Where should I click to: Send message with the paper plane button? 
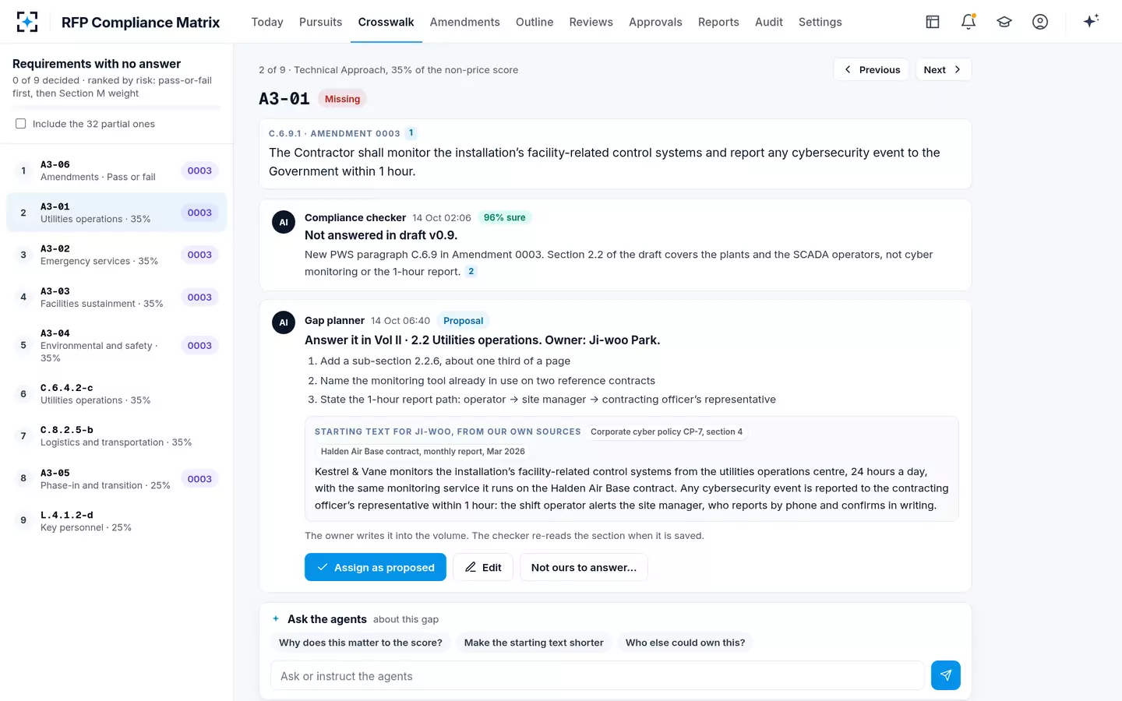945,675
